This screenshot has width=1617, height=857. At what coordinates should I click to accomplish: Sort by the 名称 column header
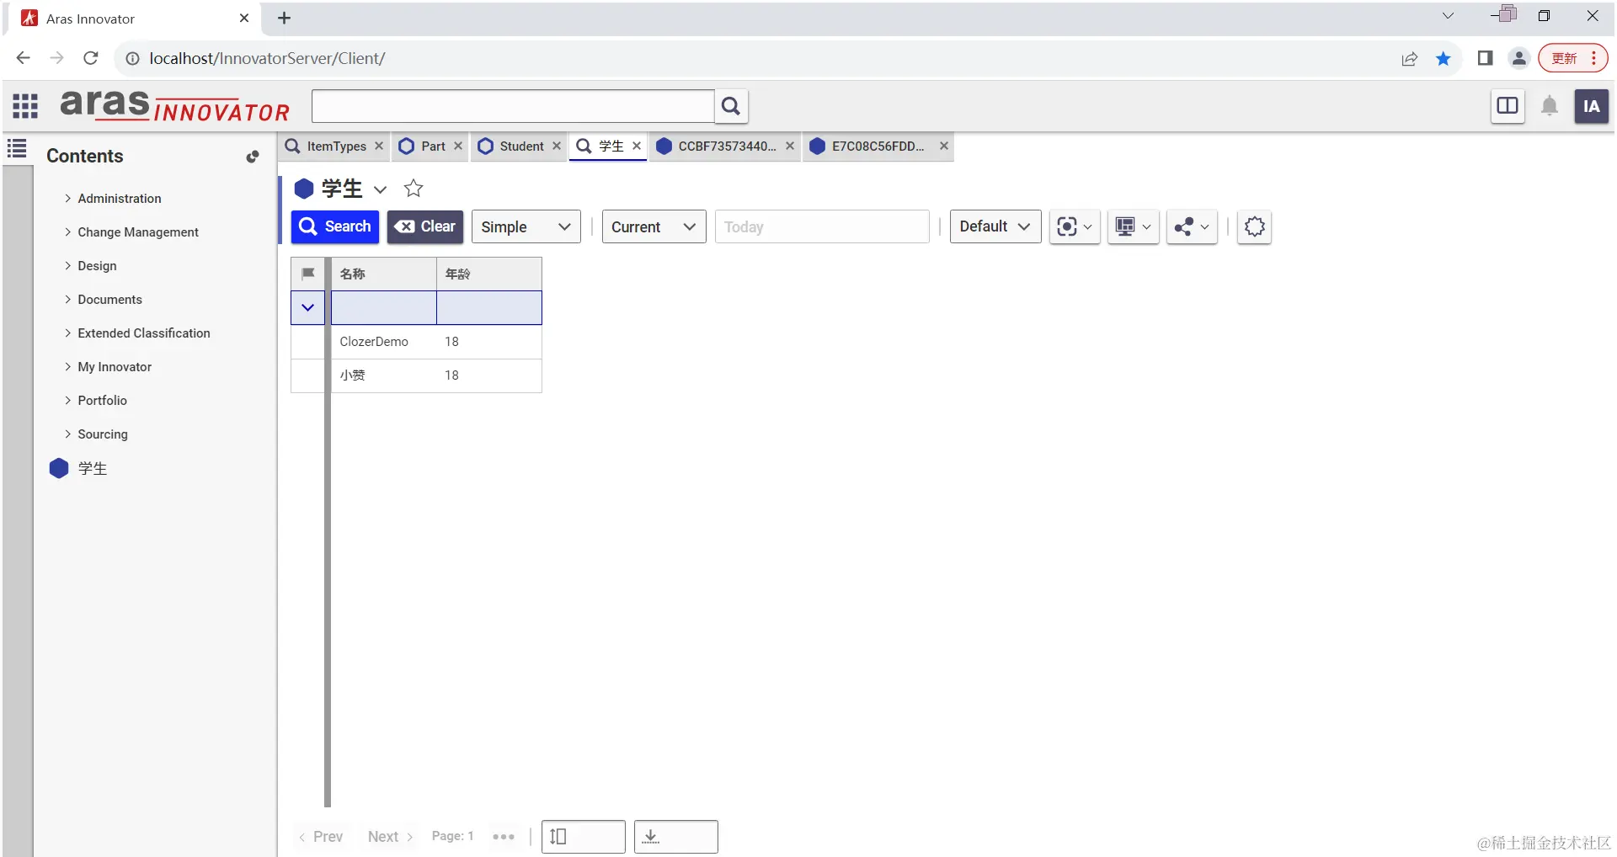[384, 274]
